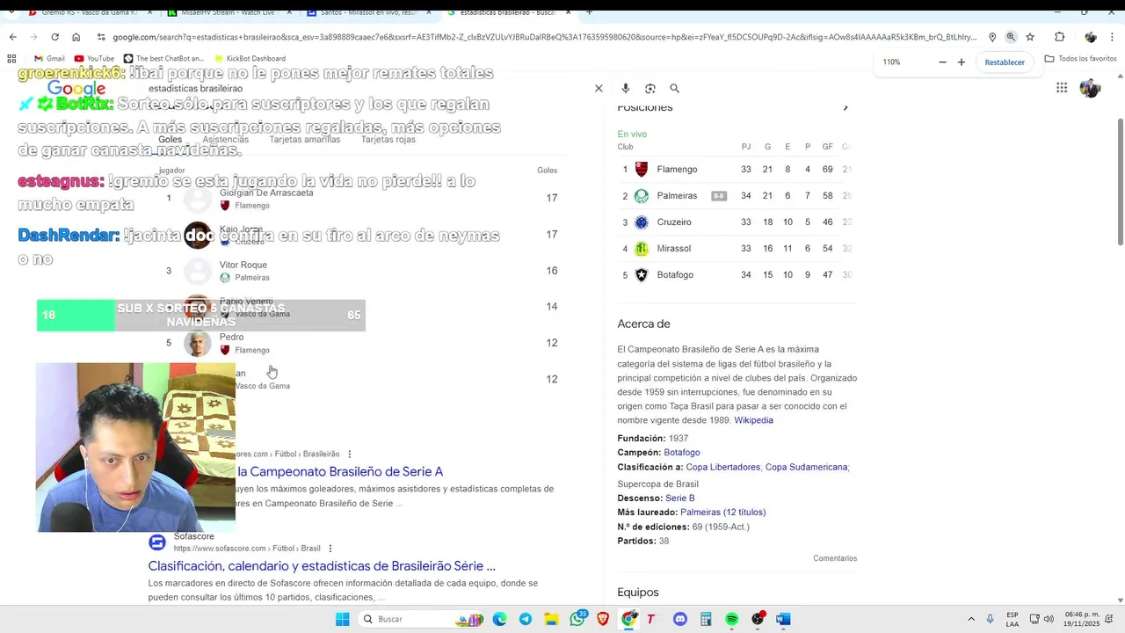Open Campeonato Brasileño de Serie A result
The width and height of the screenshot is (1125, 633).
(x=340, y=472)
